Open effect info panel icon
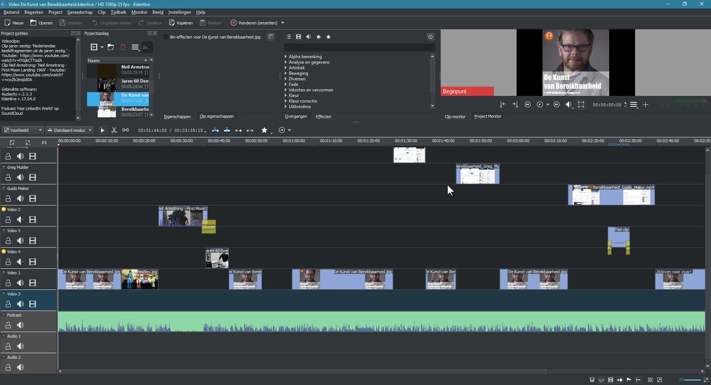This screenshot has height=385, width=711. pyautogui.click(x=430, y=37)
